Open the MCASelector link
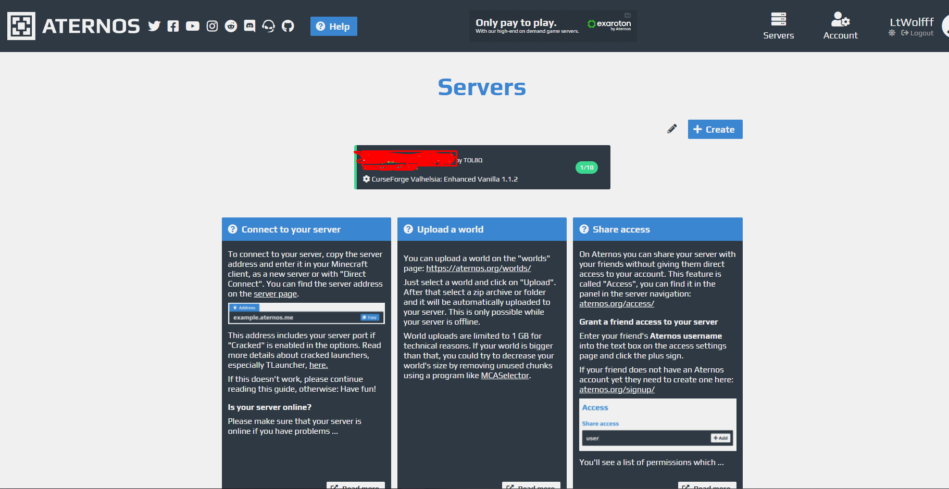 click(x=505, y=376)
